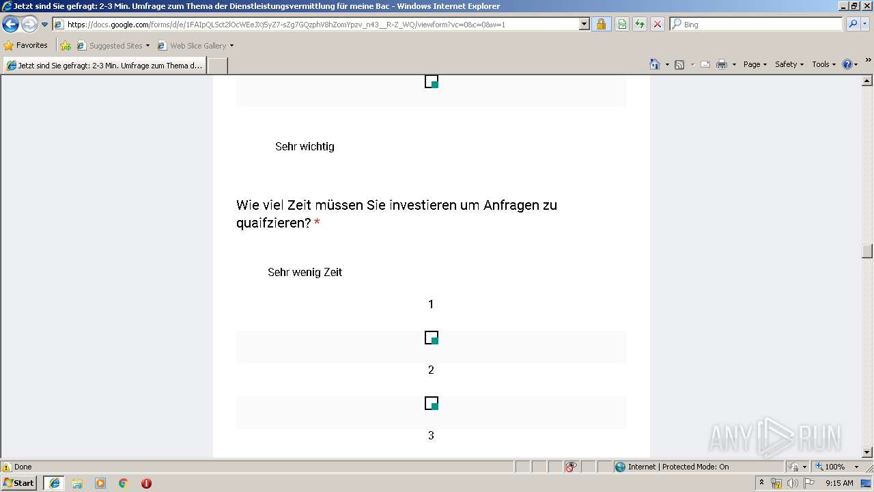Screen dimensions: 874x492
Task: Click the 'Sehr wenig Zeit' label
Action: click(305, 272)
